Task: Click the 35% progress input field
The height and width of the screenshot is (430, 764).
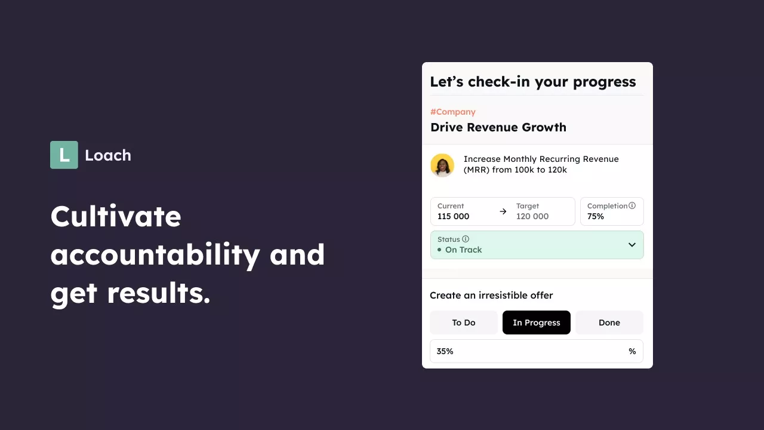Action: (525, 351)
